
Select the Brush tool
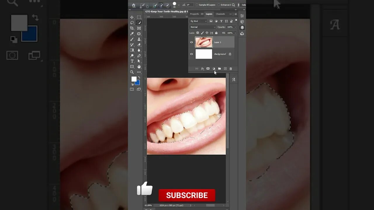click(x=132, y=39)
